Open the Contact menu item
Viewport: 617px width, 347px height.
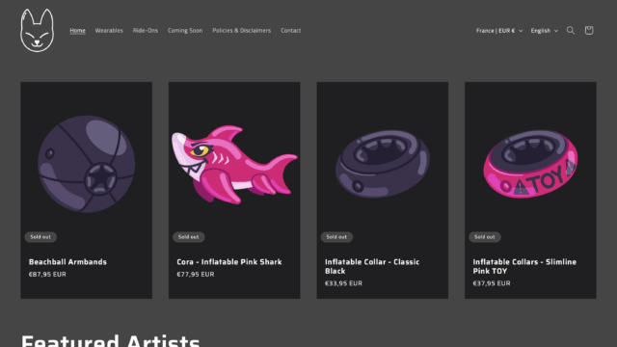tap(291, 30)
